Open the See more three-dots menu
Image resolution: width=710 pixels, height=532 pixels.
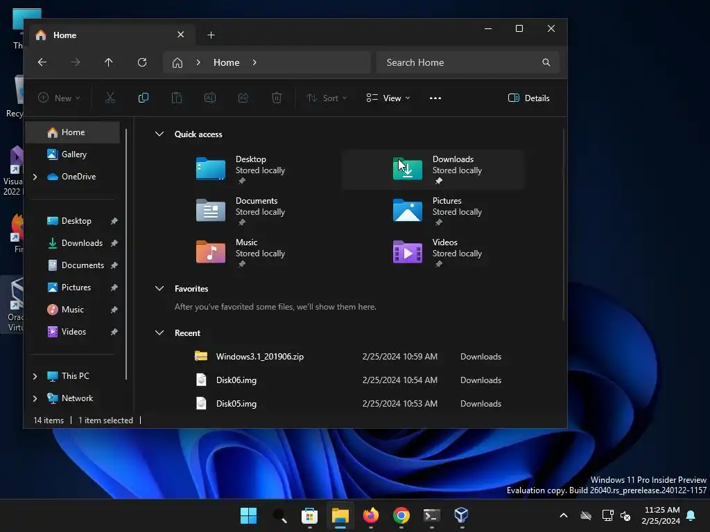tap(435, 98)
